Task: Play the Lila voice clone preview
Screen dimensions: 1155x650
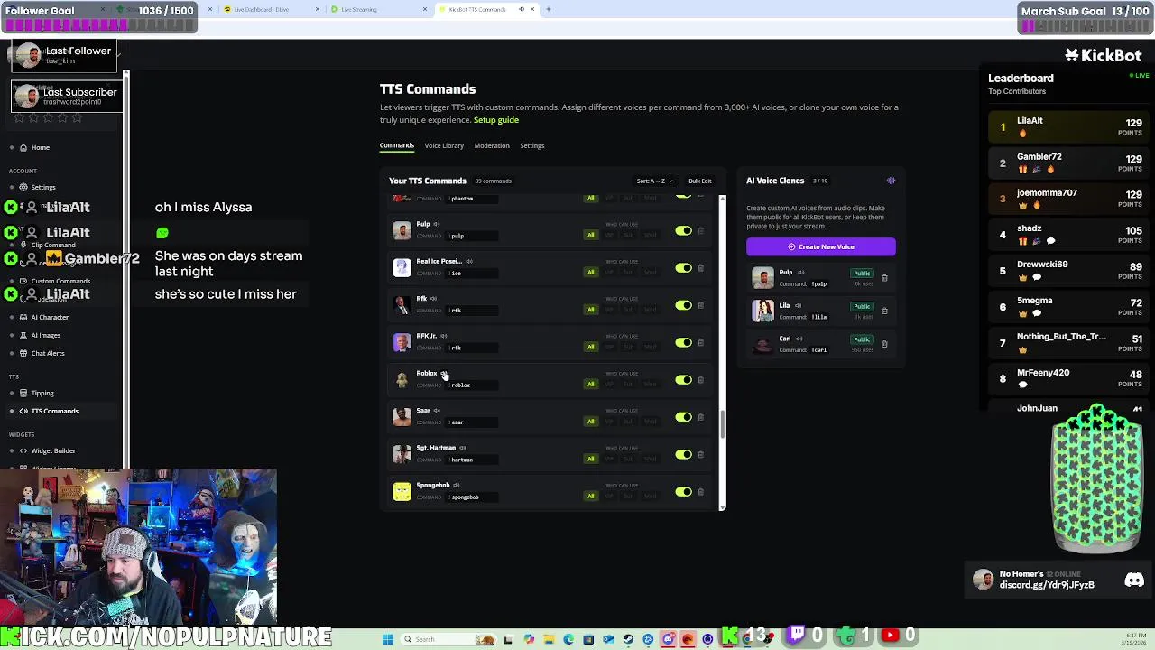Action: (x=798, y=306)
